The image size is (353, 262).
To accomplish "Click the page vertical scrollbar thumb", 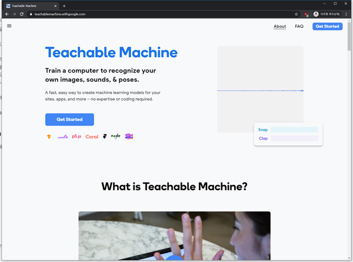I will click(x=349, y=37).
